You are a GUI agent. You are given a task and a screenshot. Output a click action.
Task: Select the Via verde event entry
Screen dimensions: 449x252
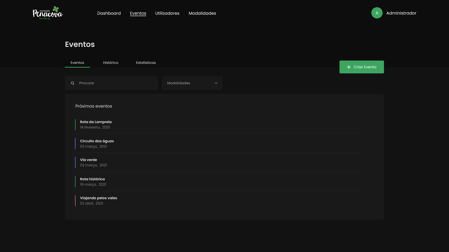tap(88, 160)
